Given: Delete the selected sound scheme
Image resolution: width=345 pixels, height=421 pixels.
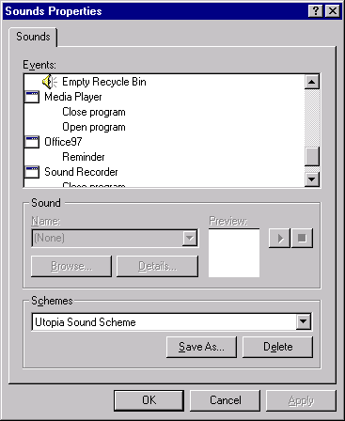Looking at the screenshot, I should 277,347.
